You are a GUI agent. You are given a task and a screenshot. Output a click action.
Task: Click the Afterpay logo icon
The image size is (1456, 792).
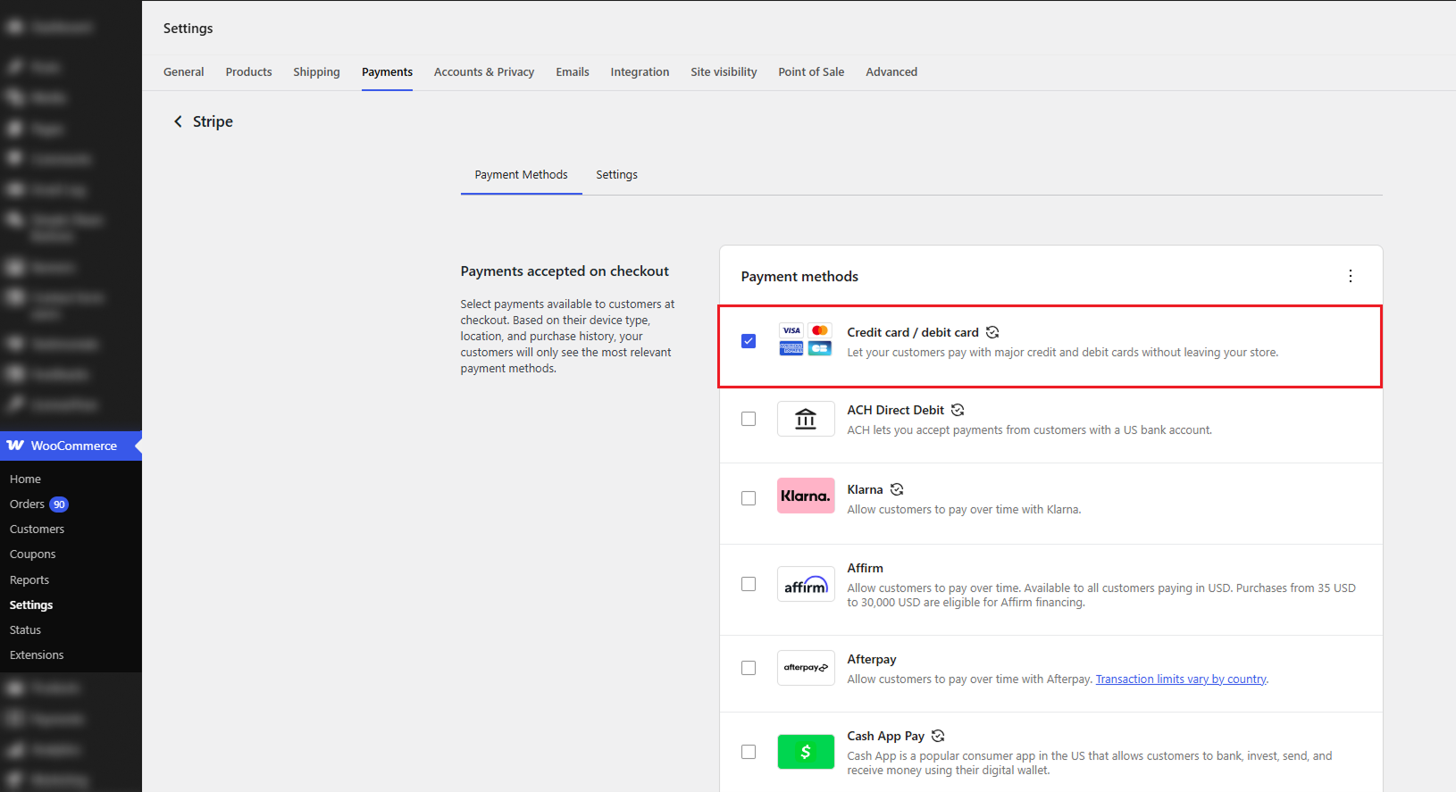tap(806, 668)
